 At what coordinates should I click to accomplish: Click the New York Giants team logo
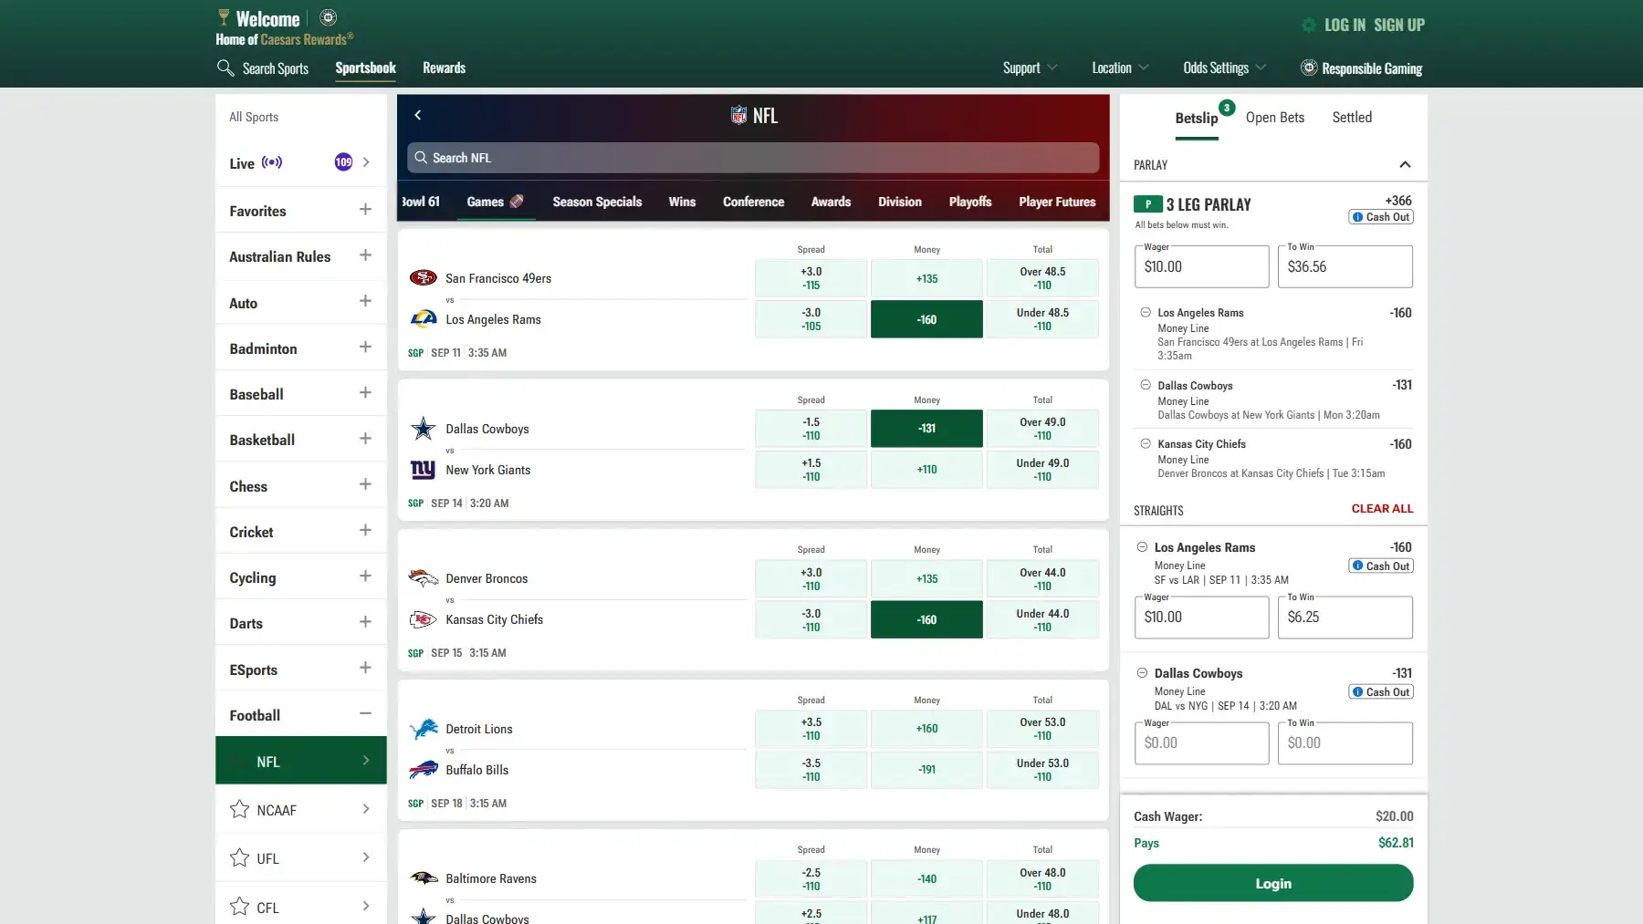pos(424,470)
